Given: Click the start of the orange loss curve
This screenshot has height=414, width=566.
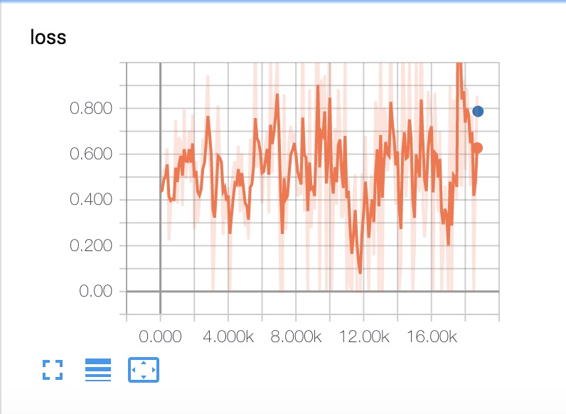Looking at the screenshot, I should (x=161, y=191).
